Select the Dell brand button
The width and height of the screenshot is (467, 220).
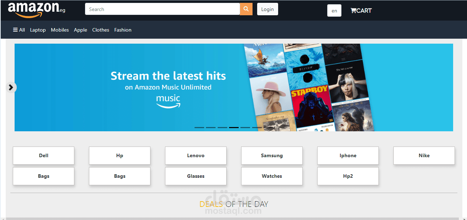tap(44, 155)
